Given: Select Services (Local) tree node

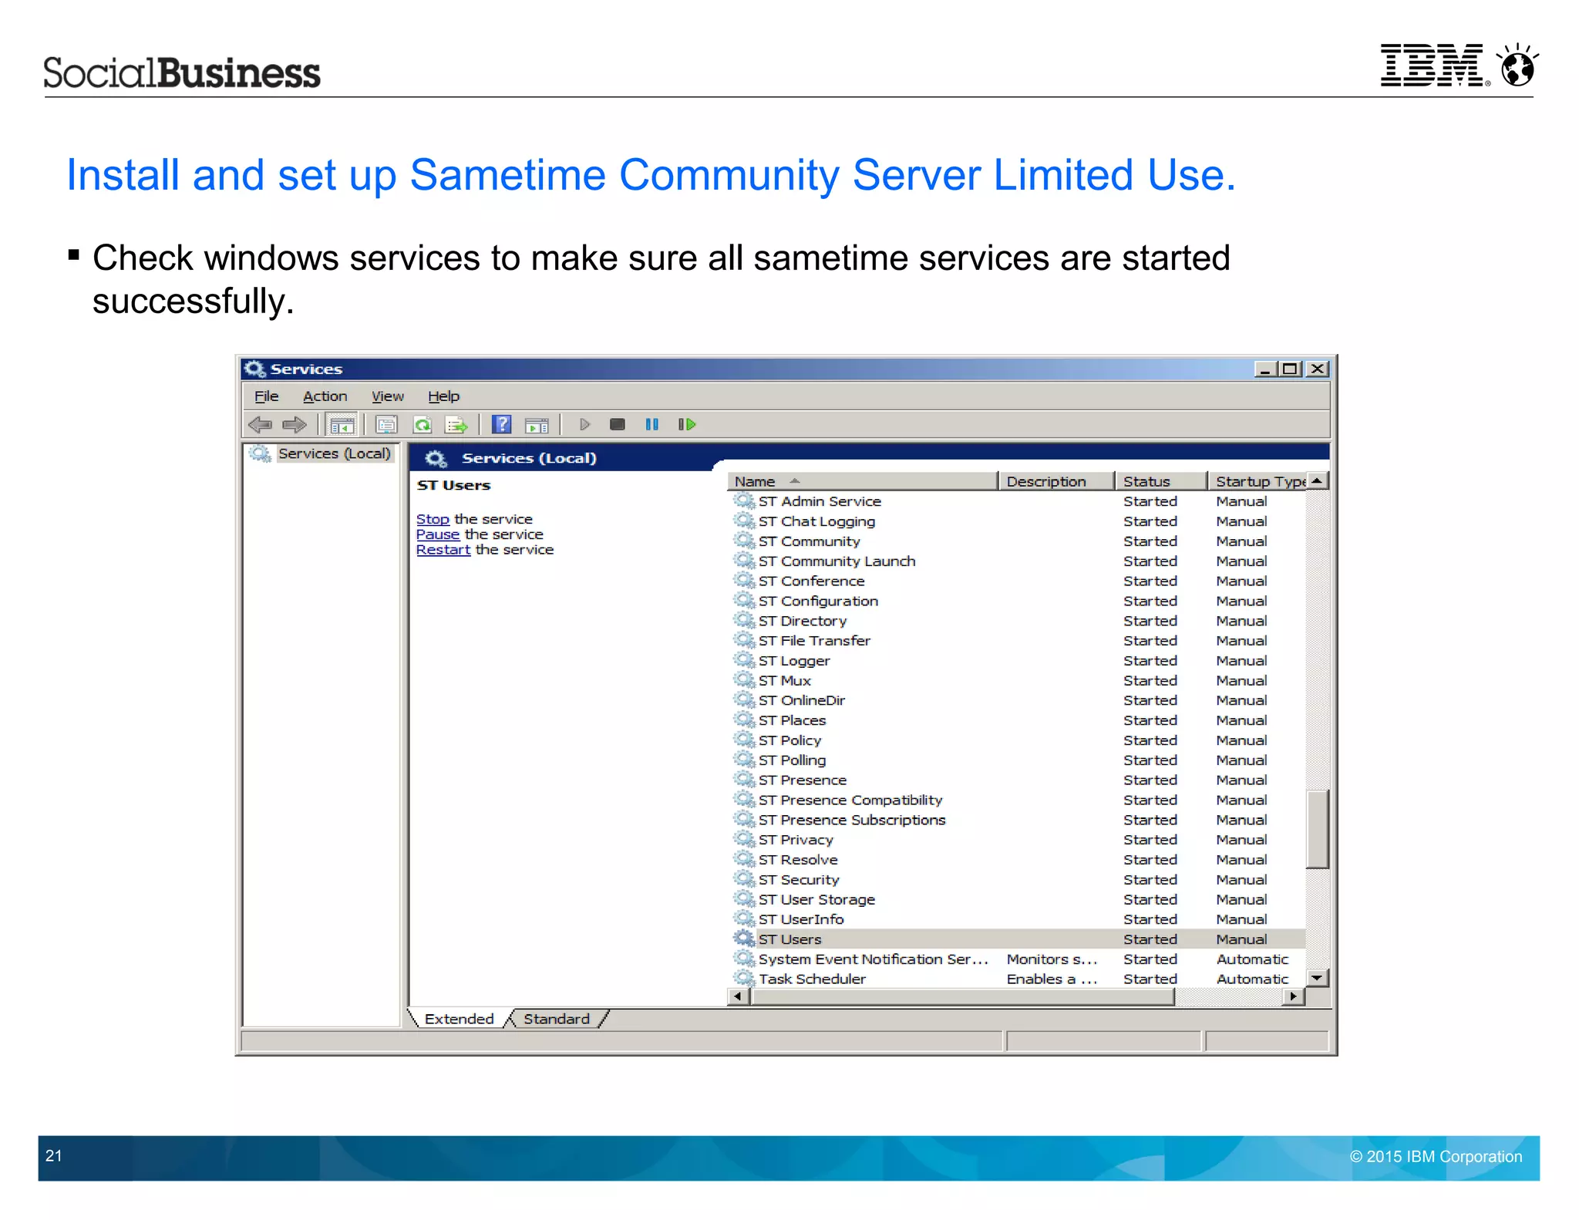Looking at the screenshot, I should pos(334,453).
